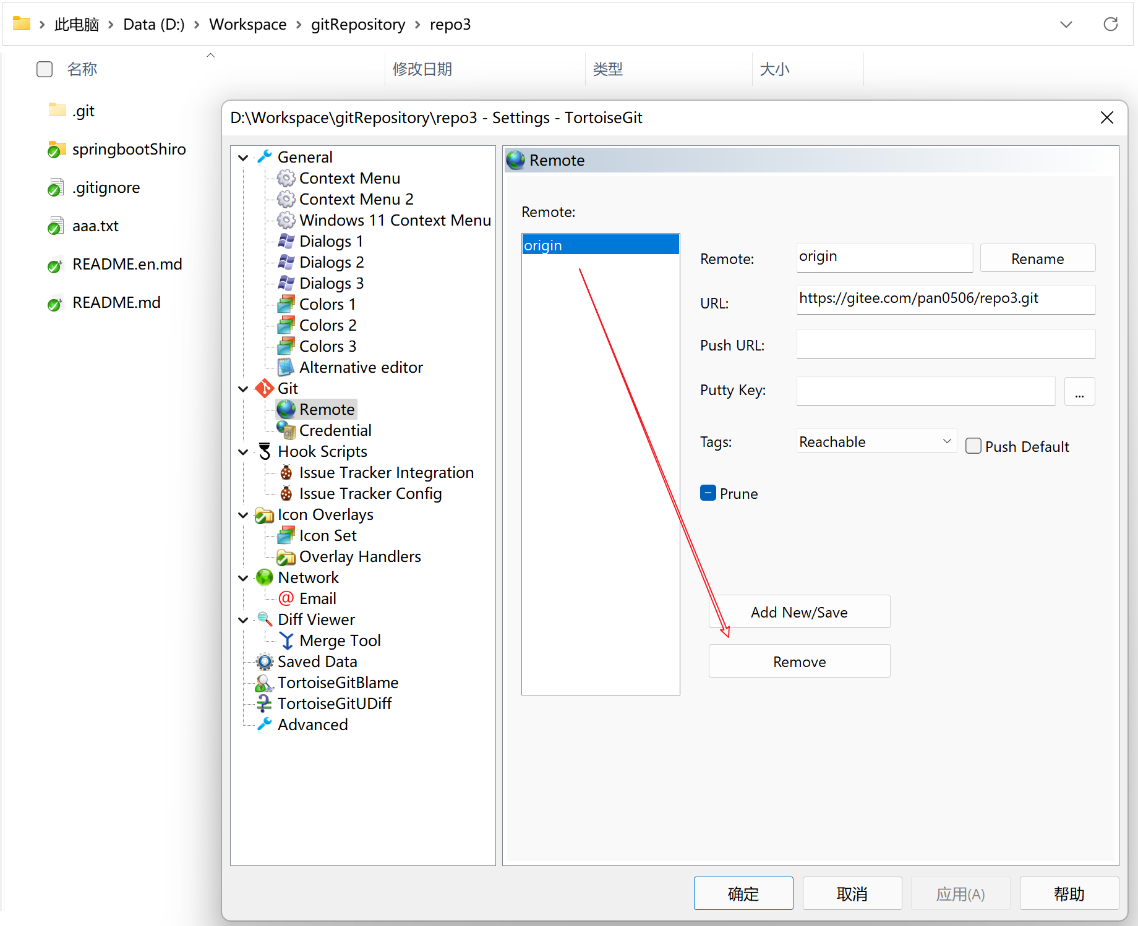
Task: Click the Credential icon in settings tree
Action: pyautogui.click(x=286, y=430)
